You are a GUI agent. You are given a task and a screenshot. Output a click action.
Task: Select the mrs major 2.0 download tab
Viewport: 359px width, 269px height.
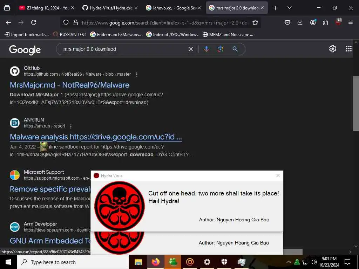pos(237,8)
